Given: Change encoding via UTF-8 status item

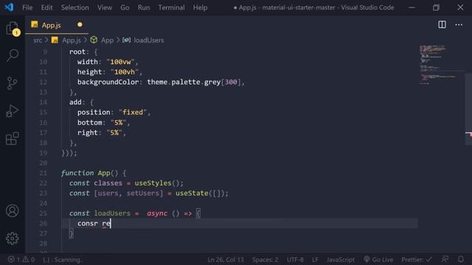Looking at the screenshot, I should 295,260.
